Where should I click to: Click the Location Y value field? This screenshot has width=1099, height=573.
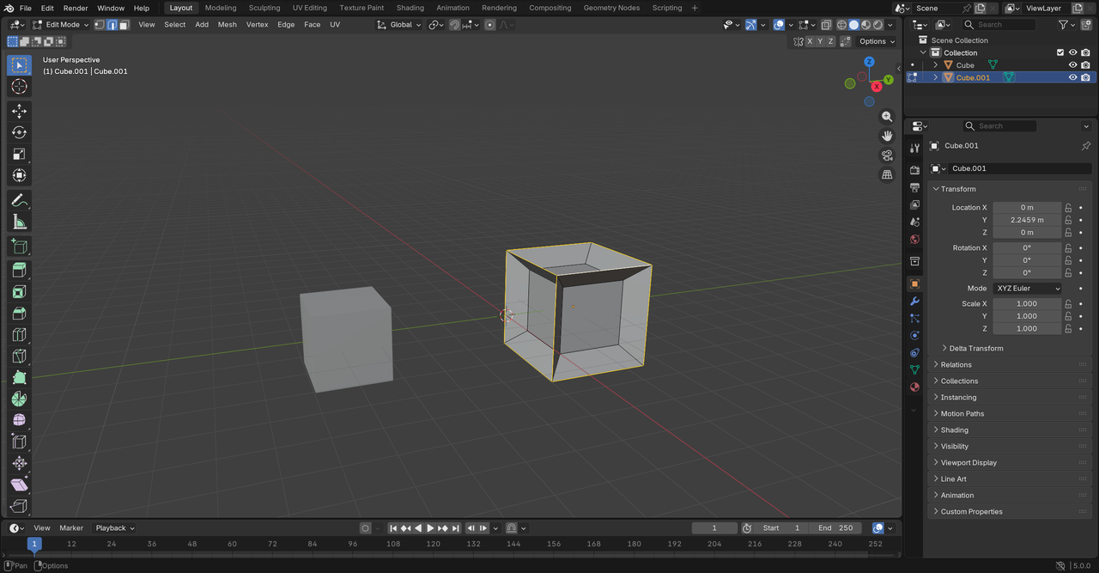pos(1027,220)
